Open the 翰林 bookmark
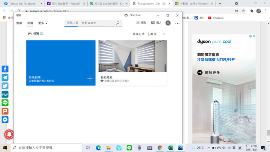 (x=199, y=18)
